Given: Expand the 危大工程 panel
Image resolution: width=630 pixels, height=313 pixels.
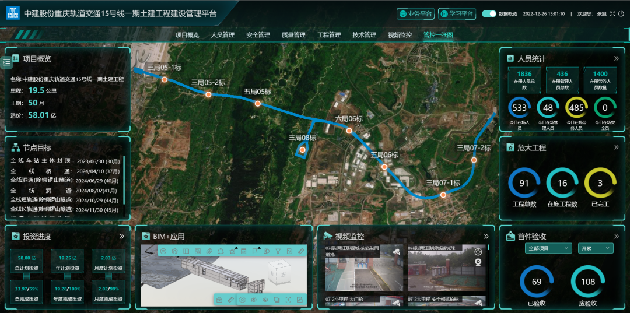Looking at the screenshot, I should (x=617, y=147).
